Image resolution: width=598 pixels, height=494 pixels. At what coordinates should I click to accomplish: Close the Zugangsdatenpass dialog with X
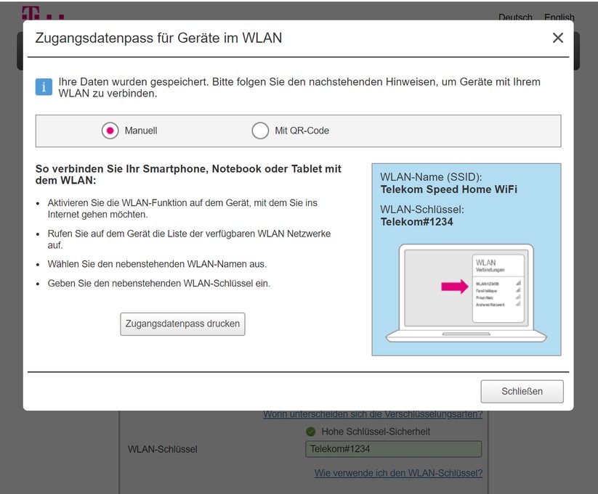(557, 38)
